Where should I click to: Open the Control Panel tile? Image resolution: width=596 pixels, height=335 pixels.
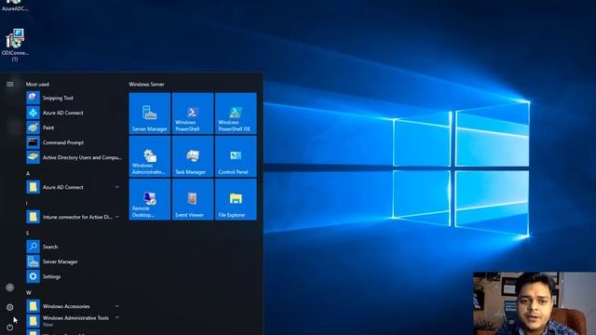pyautogui.click(x=236, y=156)
